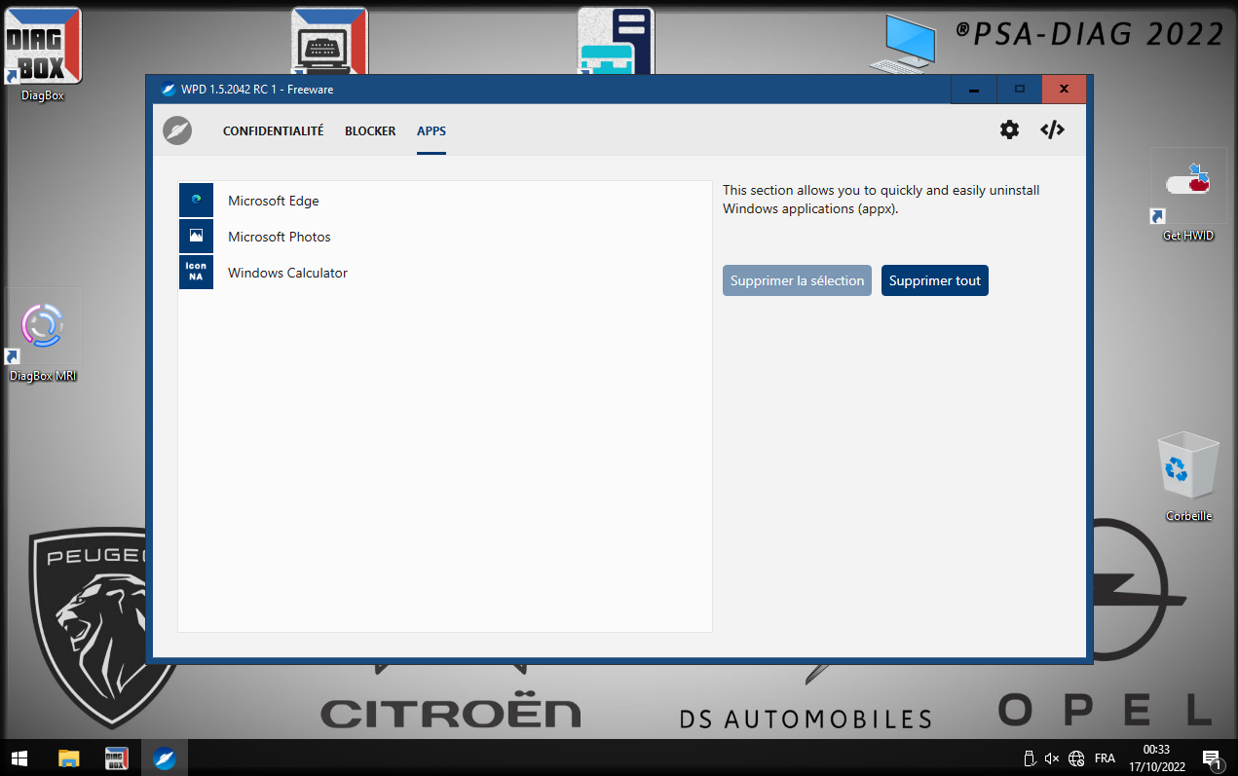
Task: Open the code brackets icon in WPD
Action: coord(1052,129)
